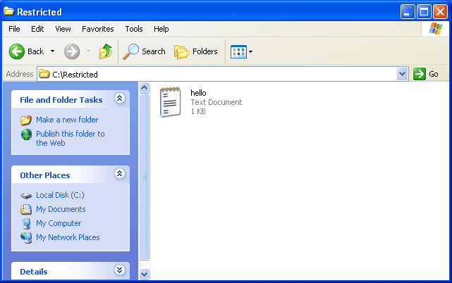Image resolution: width=452 pixels, height=283 pixels.
Task: Click the My Documents folder icon
Action: pos(26,209)
